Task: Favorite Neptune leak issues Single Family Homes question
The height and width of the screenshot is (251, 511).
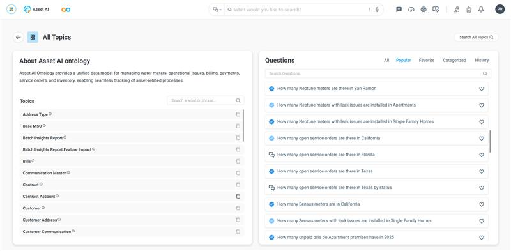Action: tap(482, 122)
